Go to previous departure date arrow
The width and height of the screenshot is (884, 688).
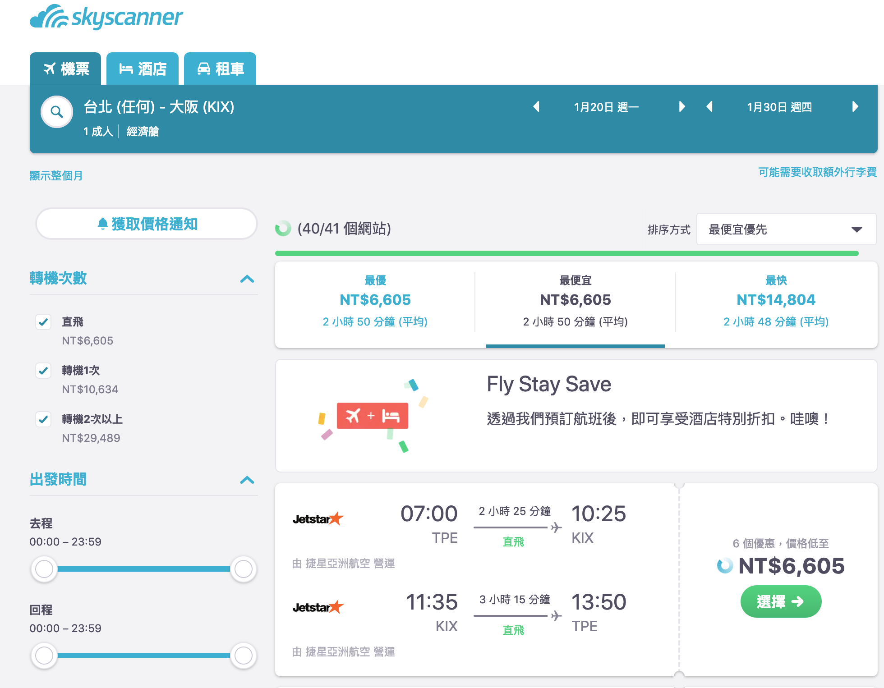point(536,107)
